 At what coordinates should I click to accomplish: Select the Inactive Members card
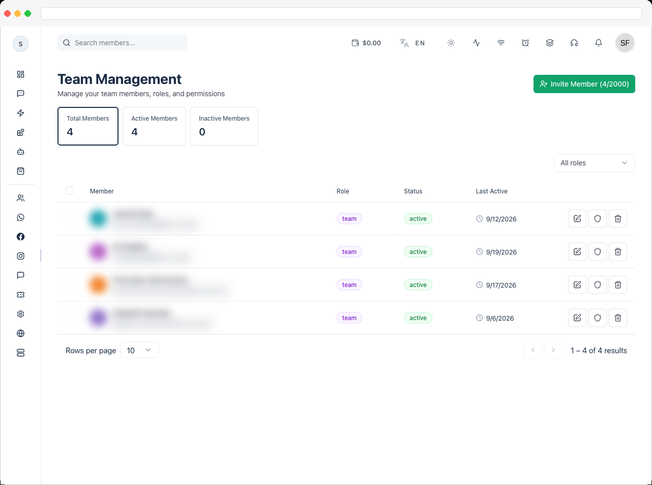(x=224, y=126)
